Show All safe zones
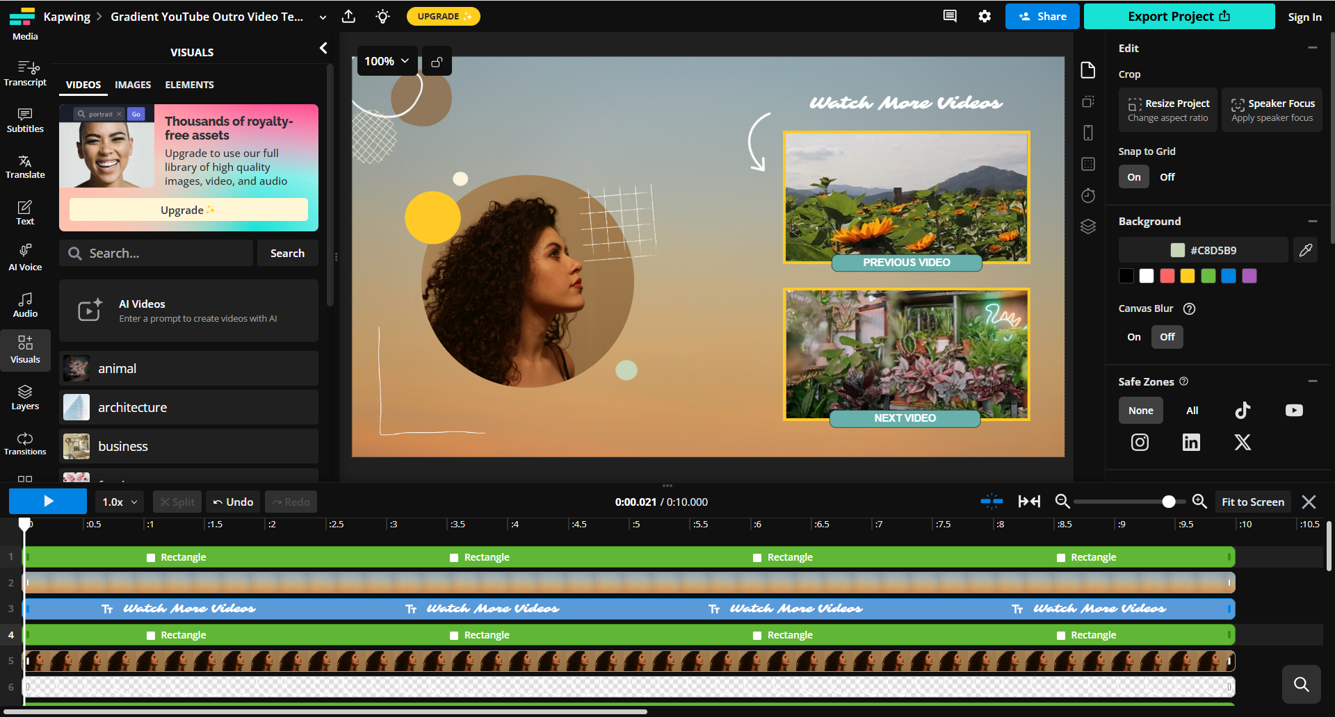 (1192, 410)
